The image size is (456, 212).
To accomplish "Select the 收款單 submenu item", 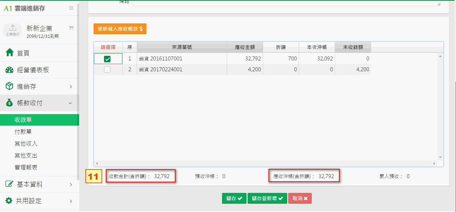I will [40, 120].
